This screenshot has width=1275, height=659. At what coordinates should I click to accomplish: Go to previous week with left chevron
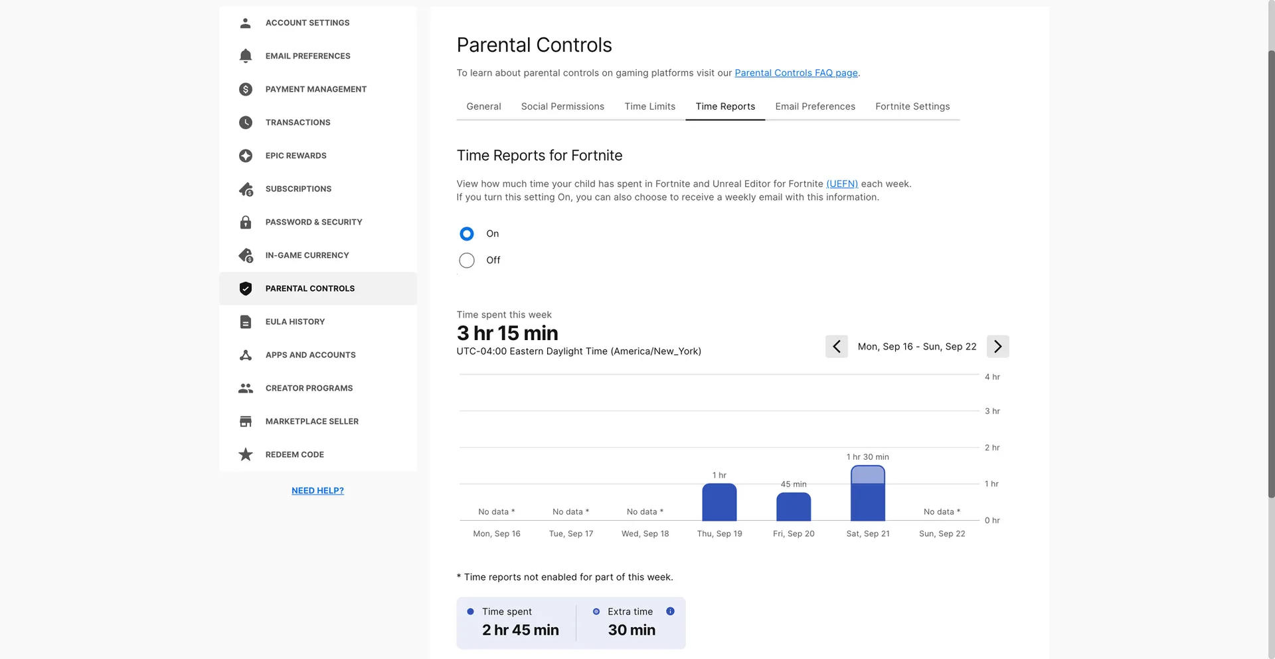point(836,347)
